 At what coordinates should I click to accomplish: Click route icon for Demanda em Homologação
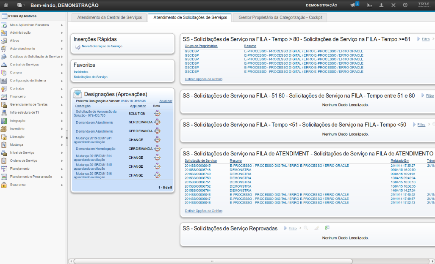tap(157, 149)
